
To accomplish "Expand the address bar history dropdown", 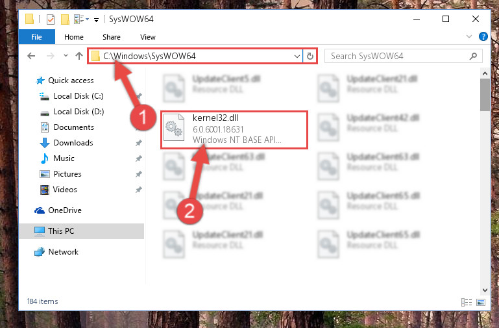I will (297, 57).
